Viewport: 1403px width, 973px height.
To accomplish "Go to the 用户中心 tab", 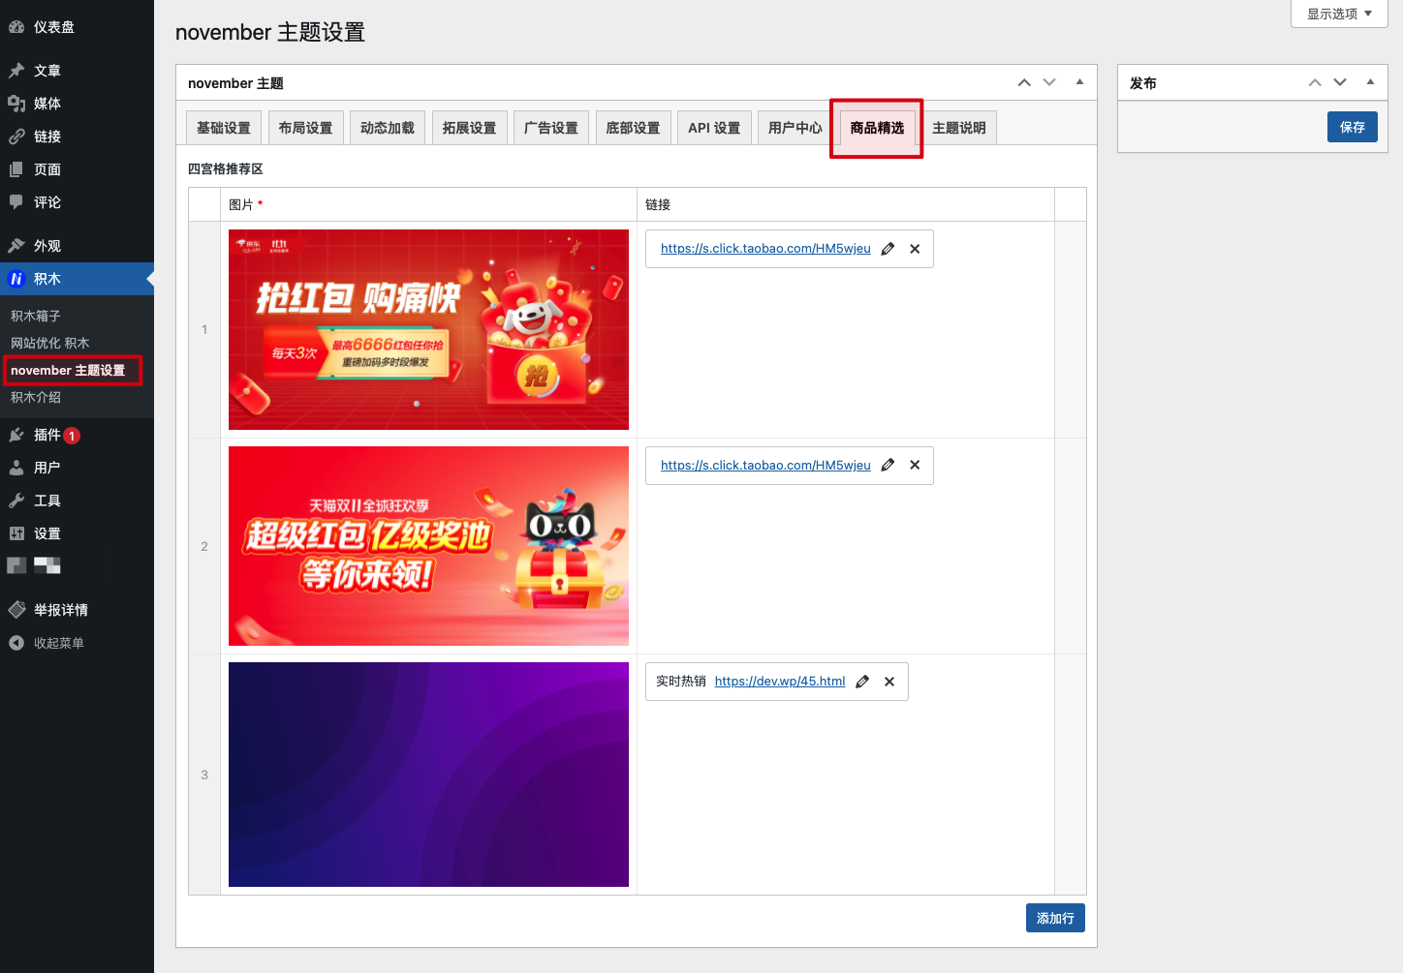I will coord(795,128).
